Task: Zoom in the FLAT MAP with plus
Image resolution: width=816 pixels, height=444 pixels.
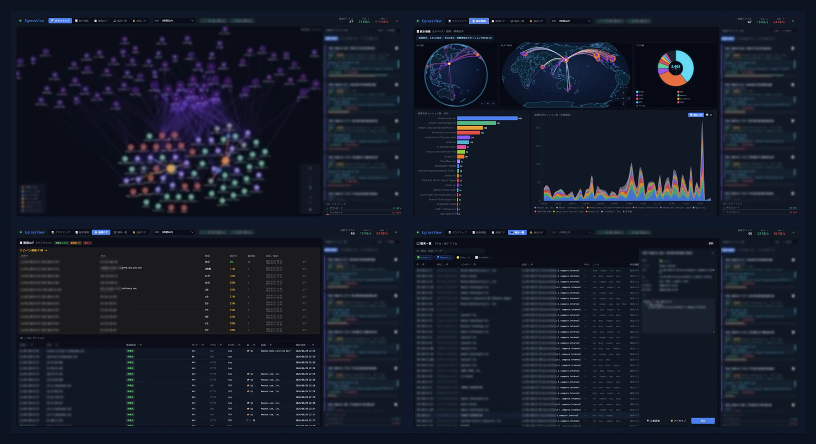Action: (x=620, y=88)
